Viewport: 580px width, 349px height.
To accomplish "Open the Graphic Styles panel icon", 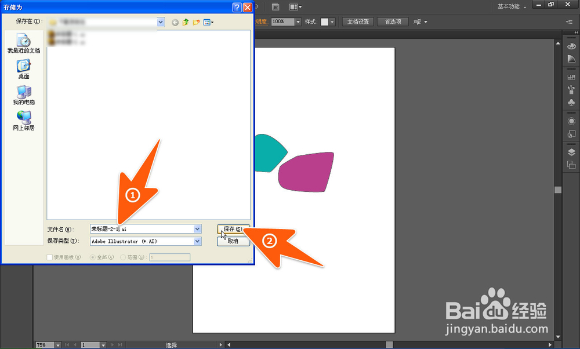I will tap(571, 134).
